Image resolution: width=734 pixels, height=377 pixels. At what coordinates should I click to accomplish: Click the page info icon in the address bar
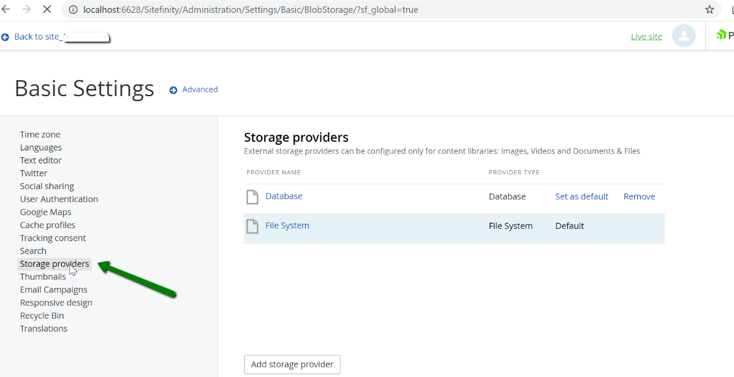73,9
